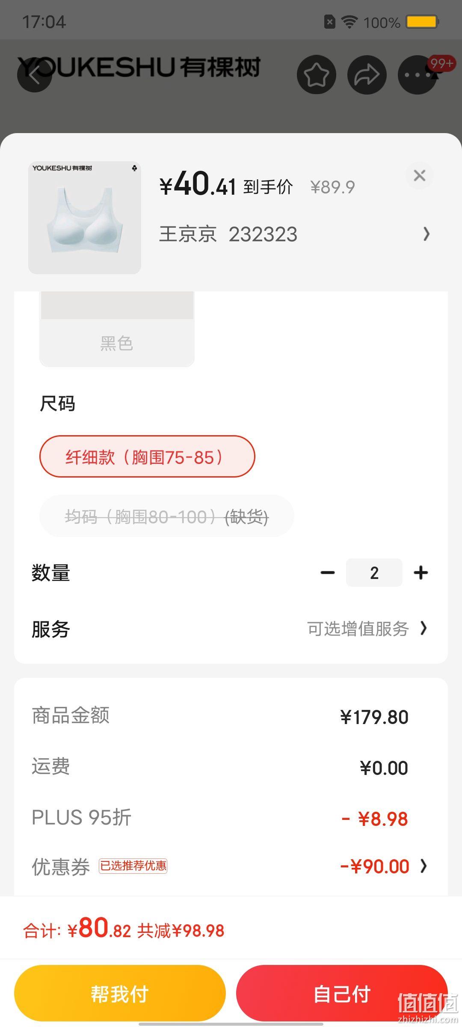This screenshot has height=1027, width=462.
Task: Tap the 已选推荐优惠 tag
Action: pos(133,866)
